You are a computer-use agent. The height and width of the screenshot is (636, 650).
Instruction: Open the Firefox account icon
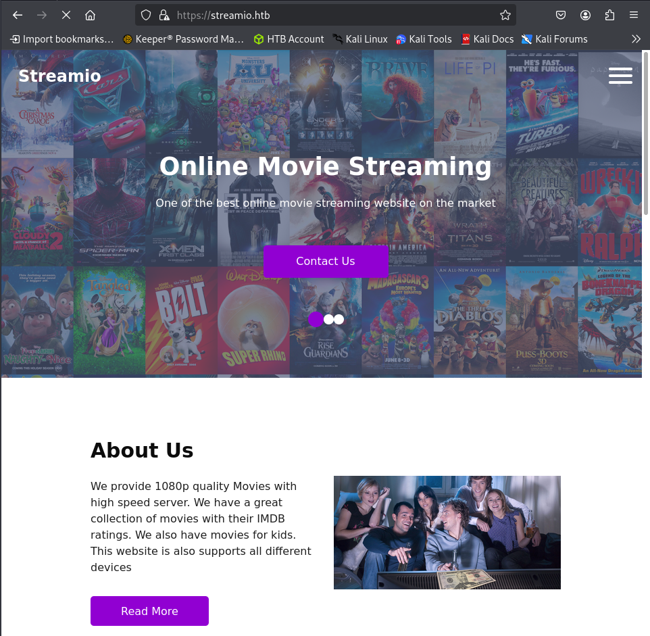585,15
